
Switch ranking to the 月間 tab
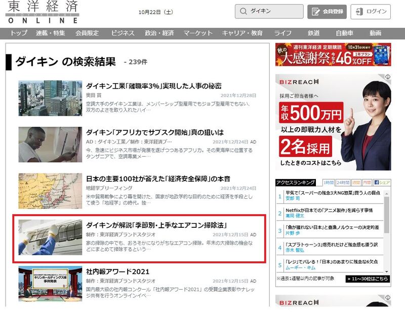367,183
